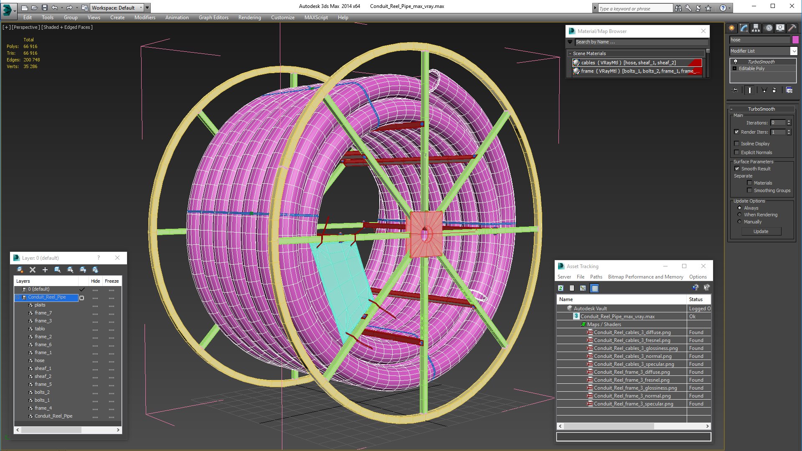
Task: Switch to the Utilities hammer tab
Action: [x=792, y=28]
